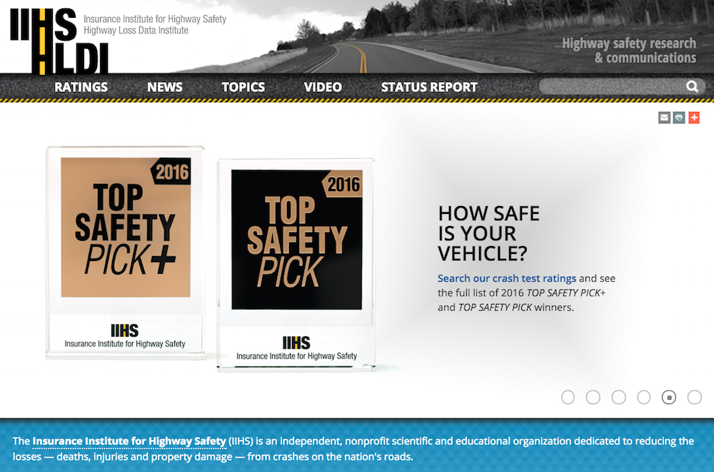The width and height of the screenshot is (714, 472).
Task: Click the search magnifying glass icon
Action: click(x=691, y=86)
